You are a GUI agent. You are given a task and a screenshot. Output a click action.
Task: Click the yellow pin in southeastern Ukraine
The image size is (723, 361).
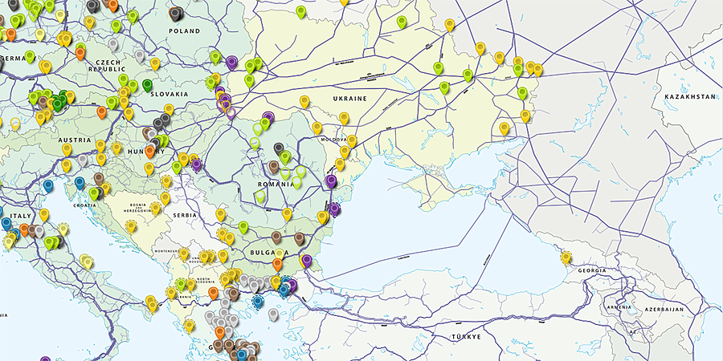(504, 128)
